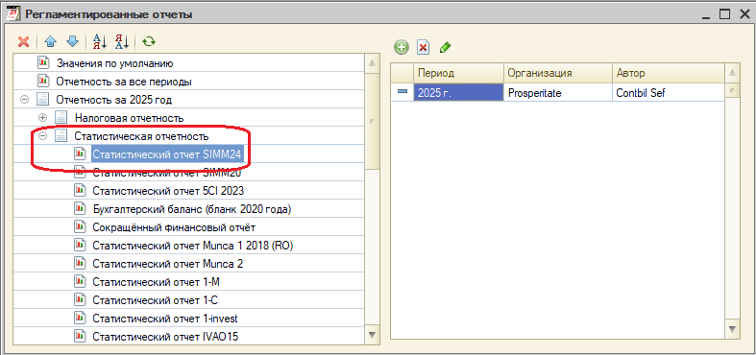Viewport: 756px width, 355px height.
Task: Select the Prosperitate organization cell
Action: [x=558, y=92]
